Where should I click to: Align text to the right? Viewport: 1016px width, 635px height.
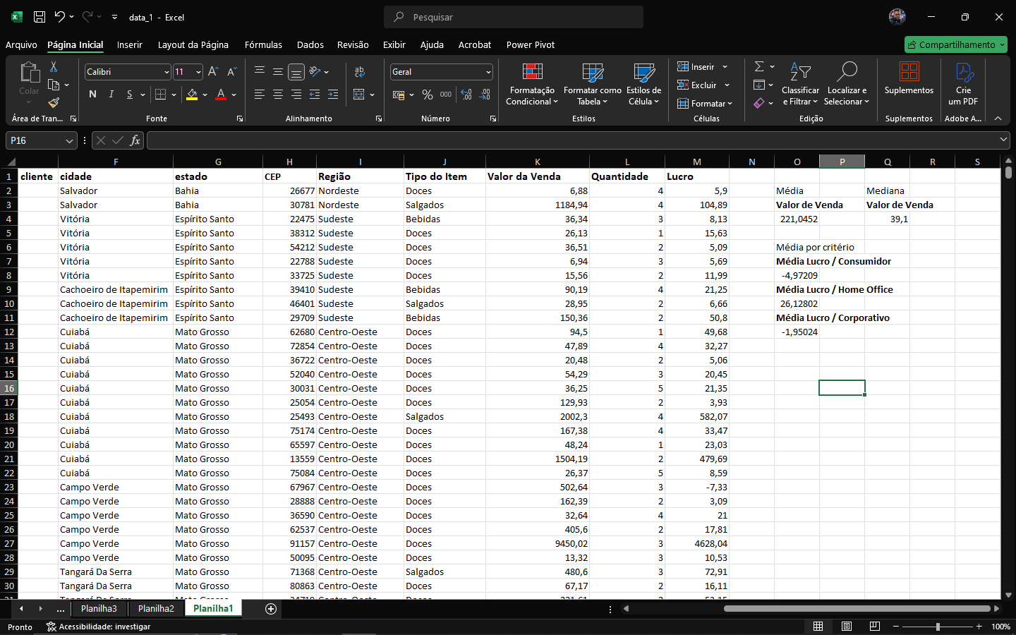coord(296,95)
